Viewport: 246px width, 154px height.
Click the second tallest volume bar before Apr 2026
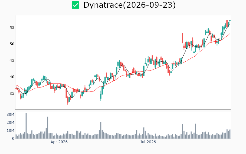click(x=48, y=128)
